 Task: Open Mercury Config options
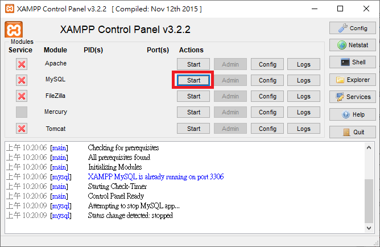(267, 112)
